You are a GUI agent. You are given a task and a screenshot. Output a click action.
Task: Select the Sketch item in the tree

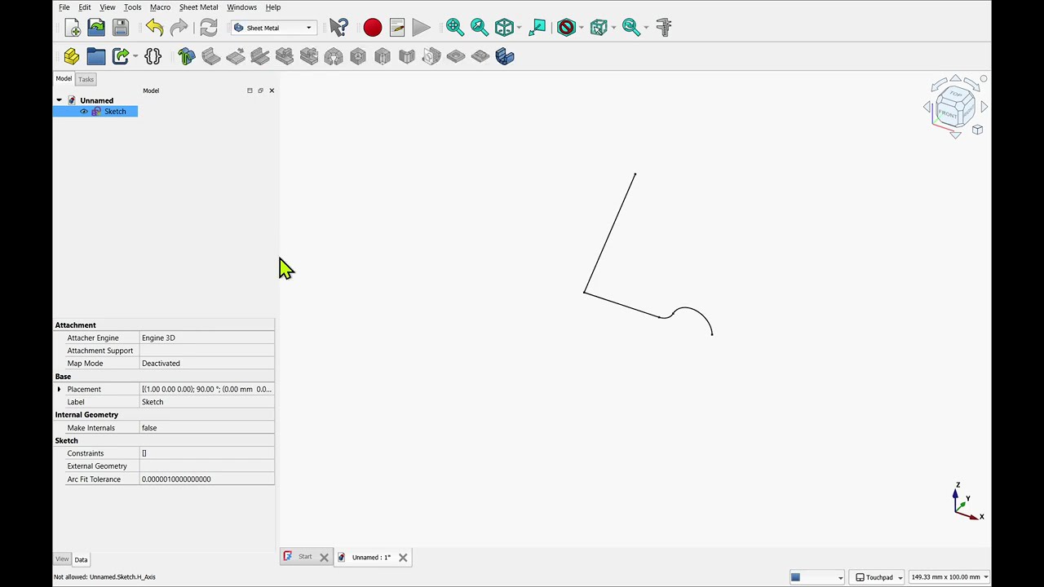pos(115,112)
